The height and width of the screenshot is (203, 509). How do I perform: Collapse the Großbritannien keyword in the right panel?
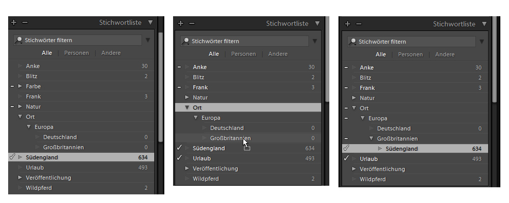pyautogui.click(x=372, y=139)
